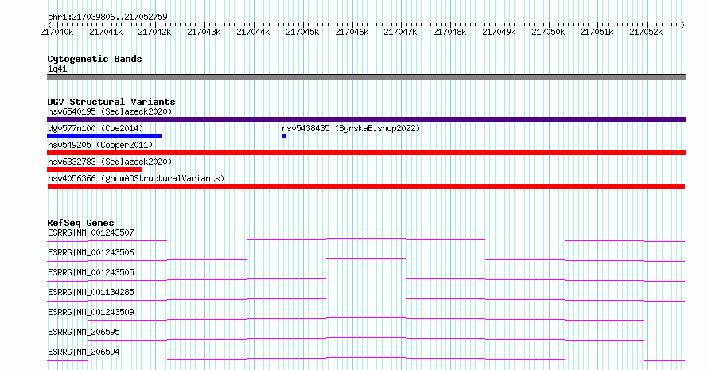This screenshot has height=370, width=708.
Task: Click the chr1:217039806..217052759 coordinate label
Action: (107, 17)
